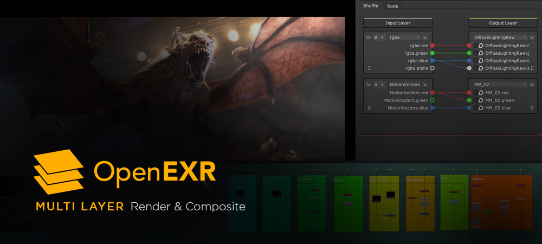Select the orange Diffuse backdrop in node graph
The image size is (542, 244).
coord(501,203)
